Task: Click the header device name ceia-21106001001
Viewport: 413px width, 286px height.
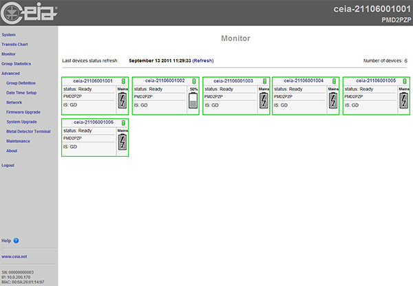Action: (372, 9)
